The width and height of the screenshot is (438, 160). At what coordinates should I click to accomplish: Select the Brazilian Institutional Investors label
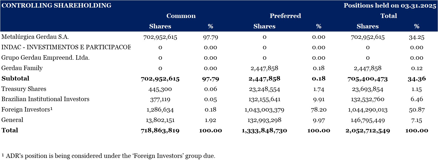(x=45, y=99)
